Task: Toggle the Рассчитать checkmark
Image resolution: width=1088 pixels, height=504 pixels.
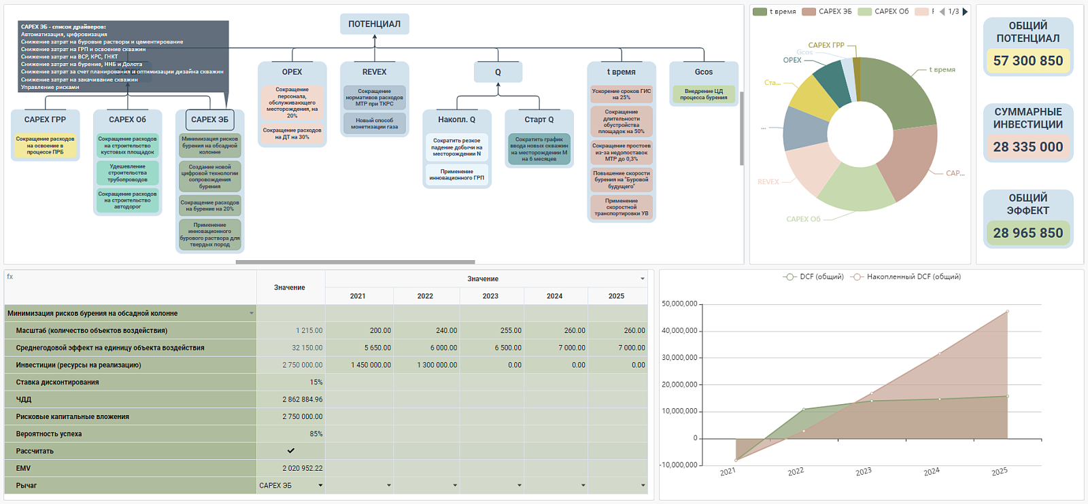Action: (x=291, y=451)
